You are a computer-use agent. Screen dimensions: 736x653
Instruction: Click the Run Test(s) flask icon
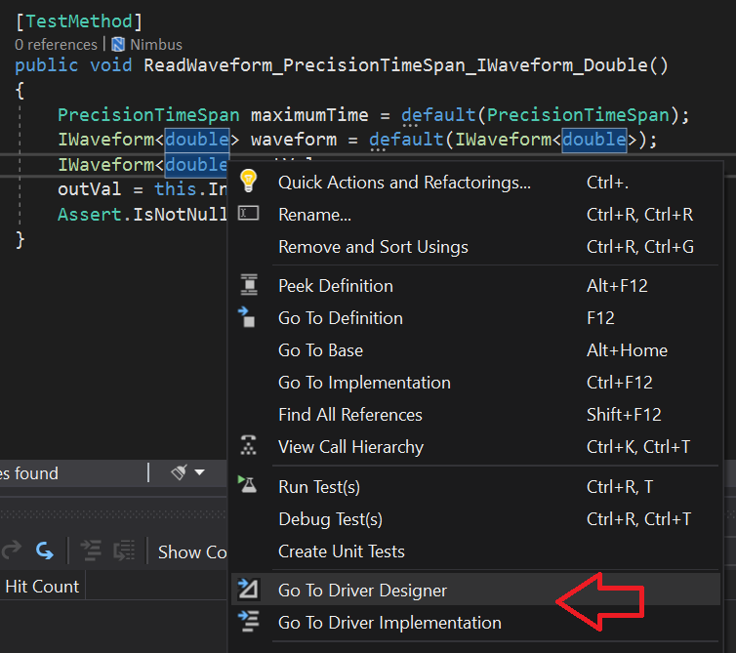[x=247, y=484]
